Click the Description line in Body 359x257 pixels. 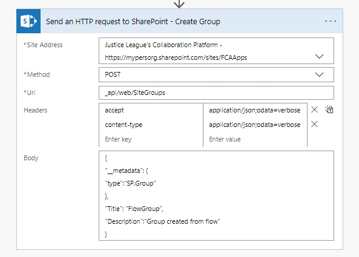tap(162, 221)
